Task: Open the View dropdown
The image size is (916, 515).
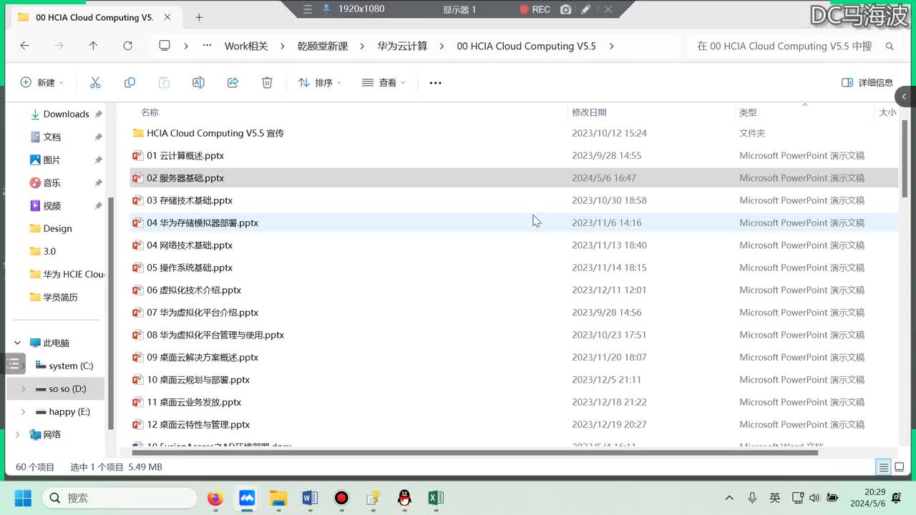Action: click(384, 83)
